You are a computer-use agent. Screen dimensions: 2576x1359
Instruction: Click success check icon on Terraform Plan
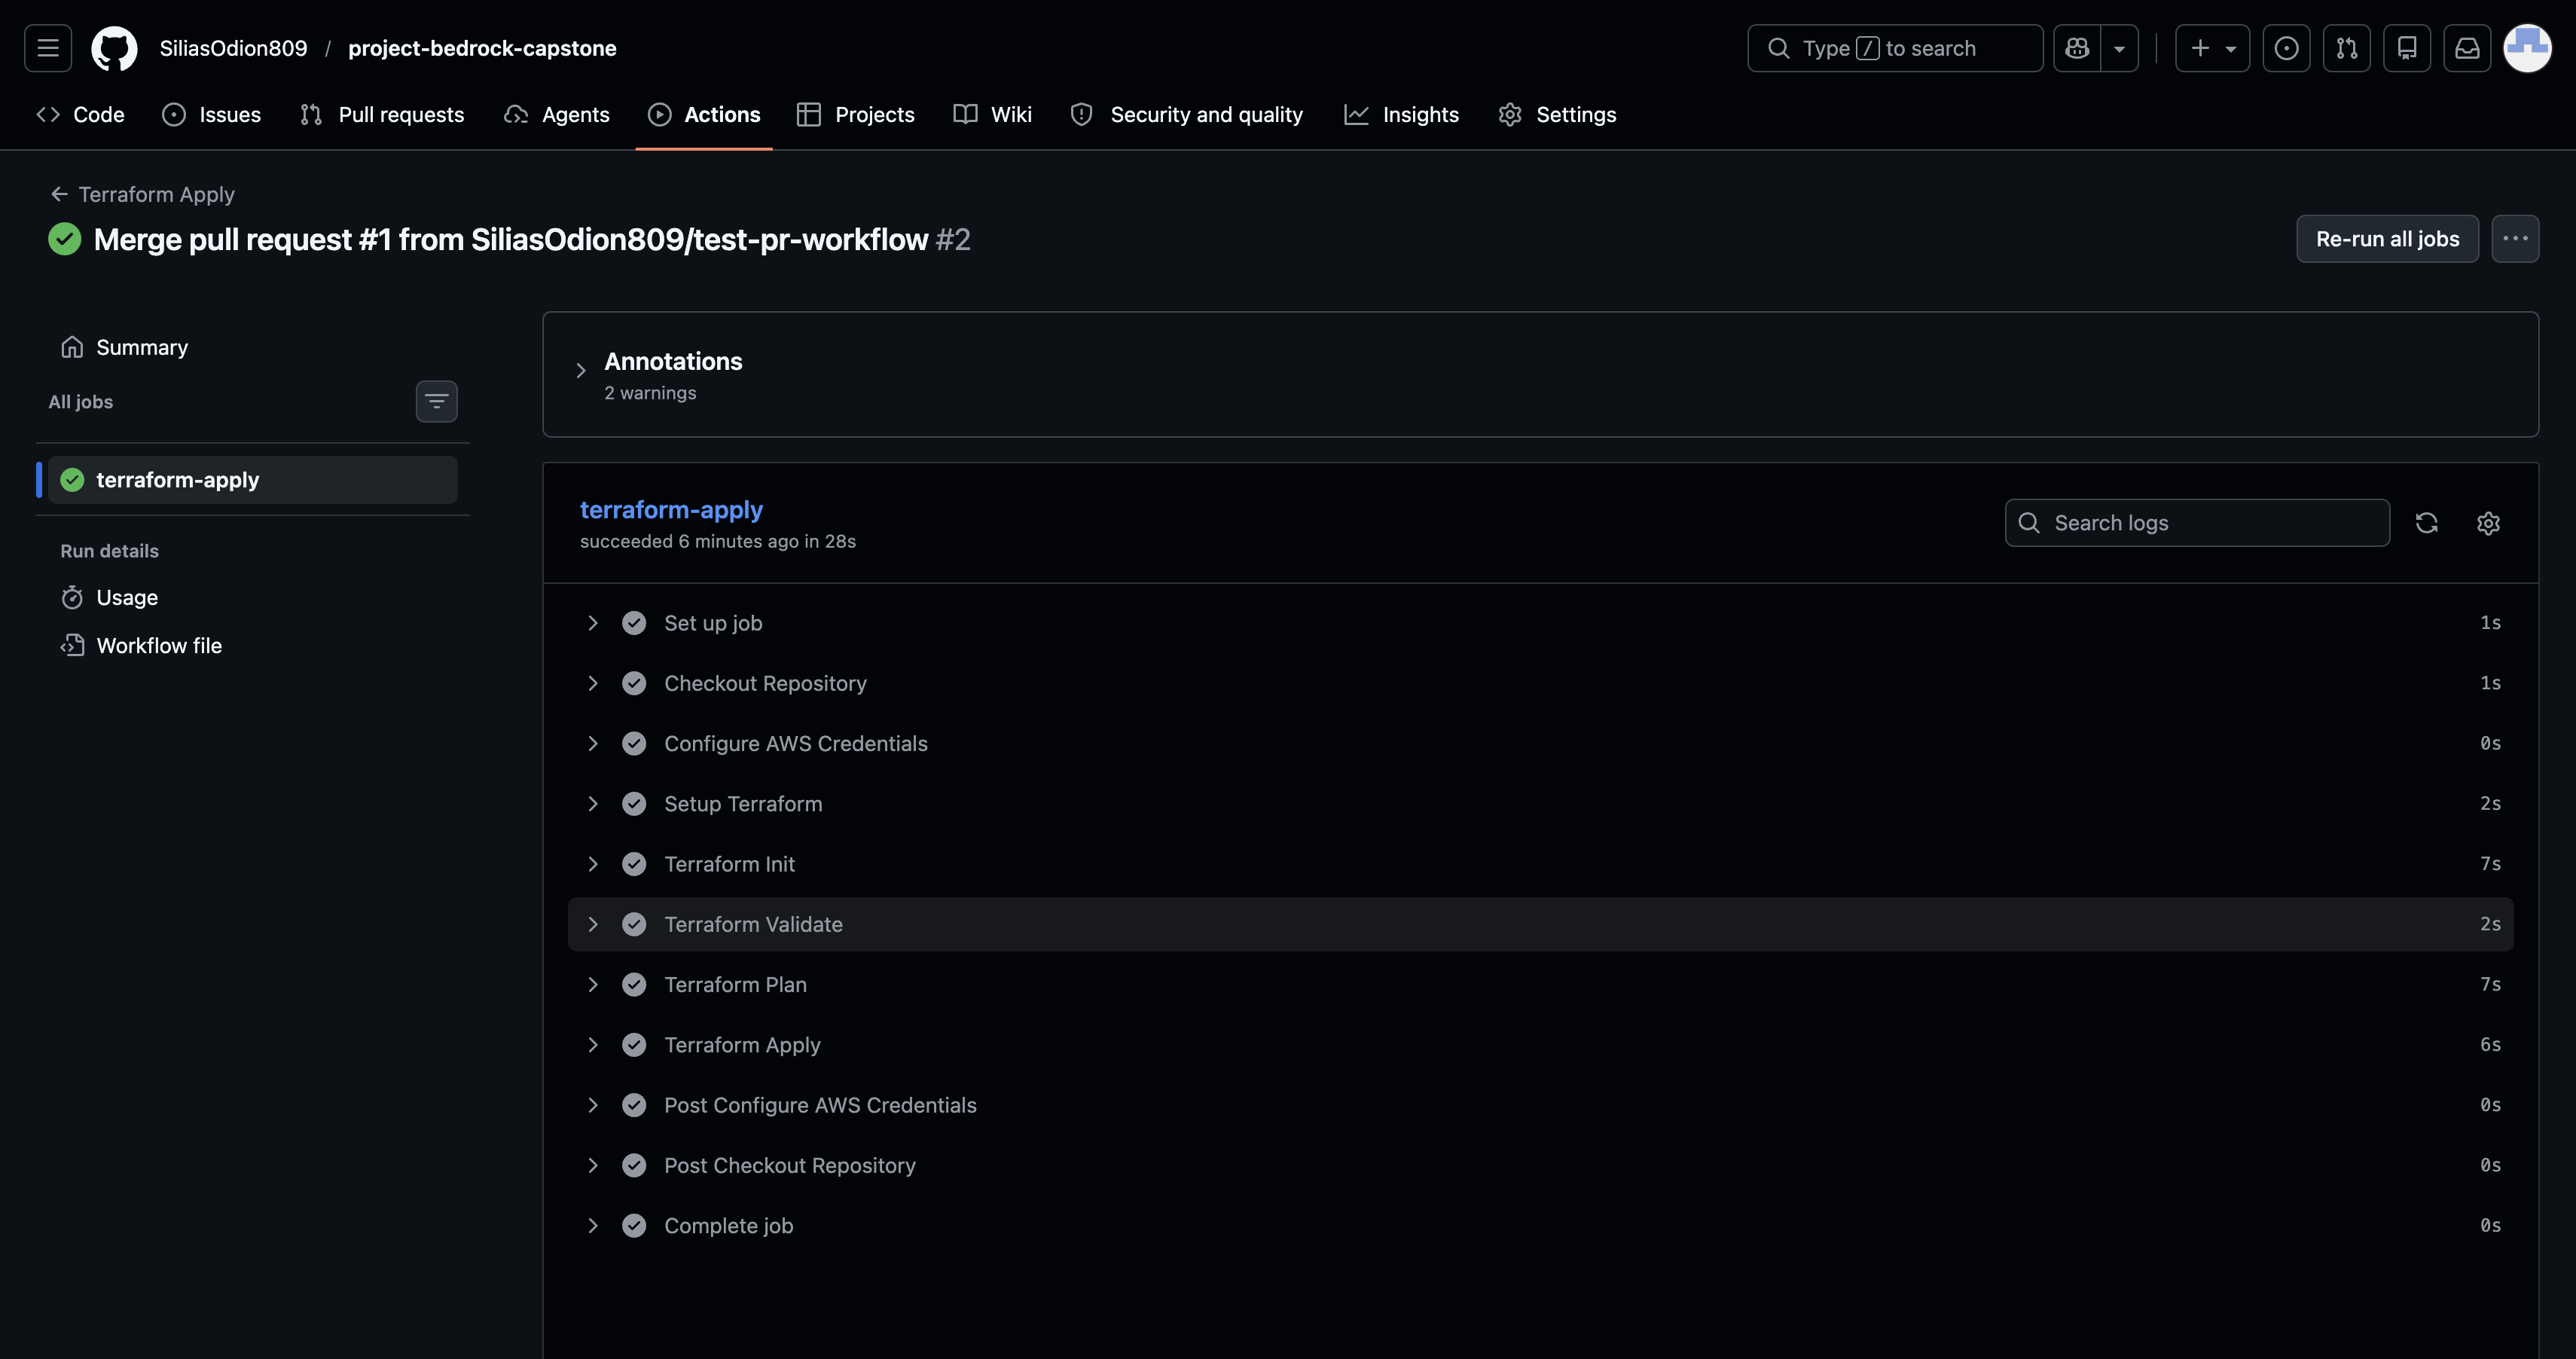click(x=634, y=985)
